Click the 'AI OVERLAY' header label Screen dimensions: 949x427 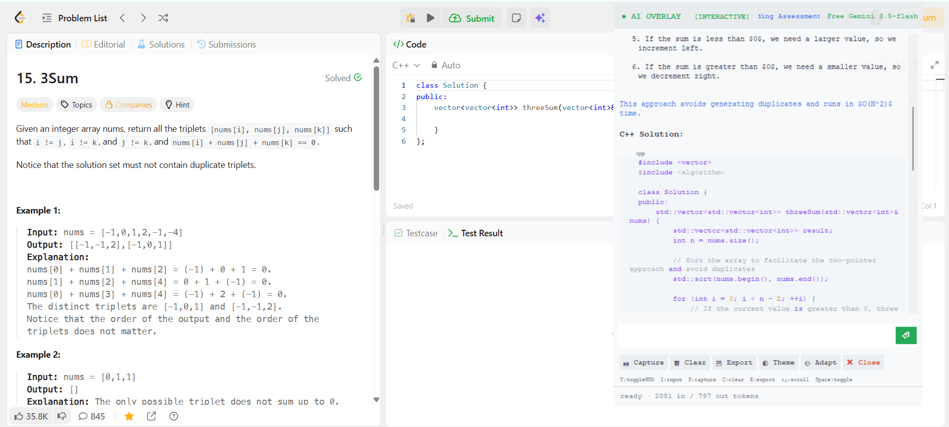pos(656,16)
